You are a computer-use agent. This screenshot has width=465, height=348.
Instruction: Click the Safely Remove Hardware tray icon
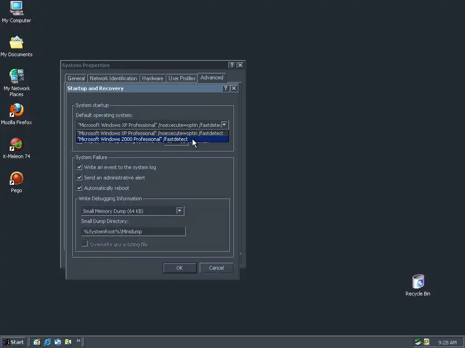[418, 342]
